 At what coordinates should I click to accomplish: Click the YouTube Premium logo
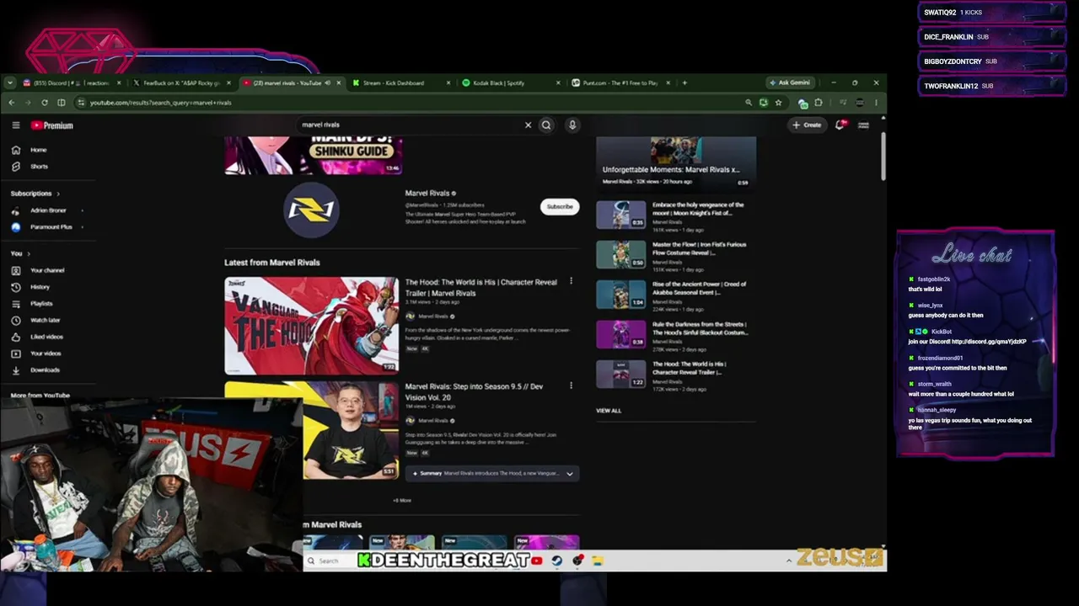pos(52,125)
